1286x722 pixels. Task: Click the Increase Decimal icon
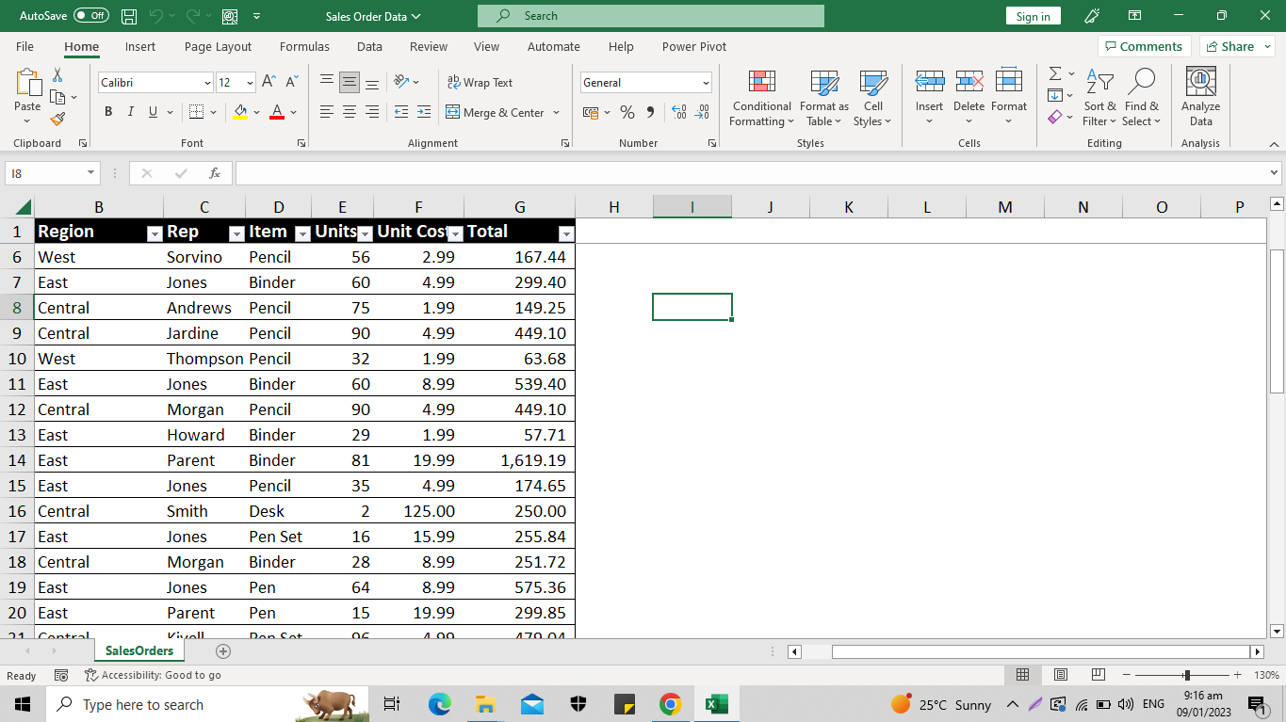pos(679,112)
